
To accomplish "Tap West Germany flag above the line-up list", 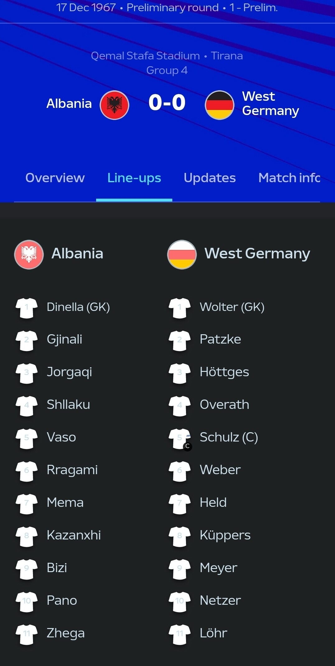I will [182, 254].
